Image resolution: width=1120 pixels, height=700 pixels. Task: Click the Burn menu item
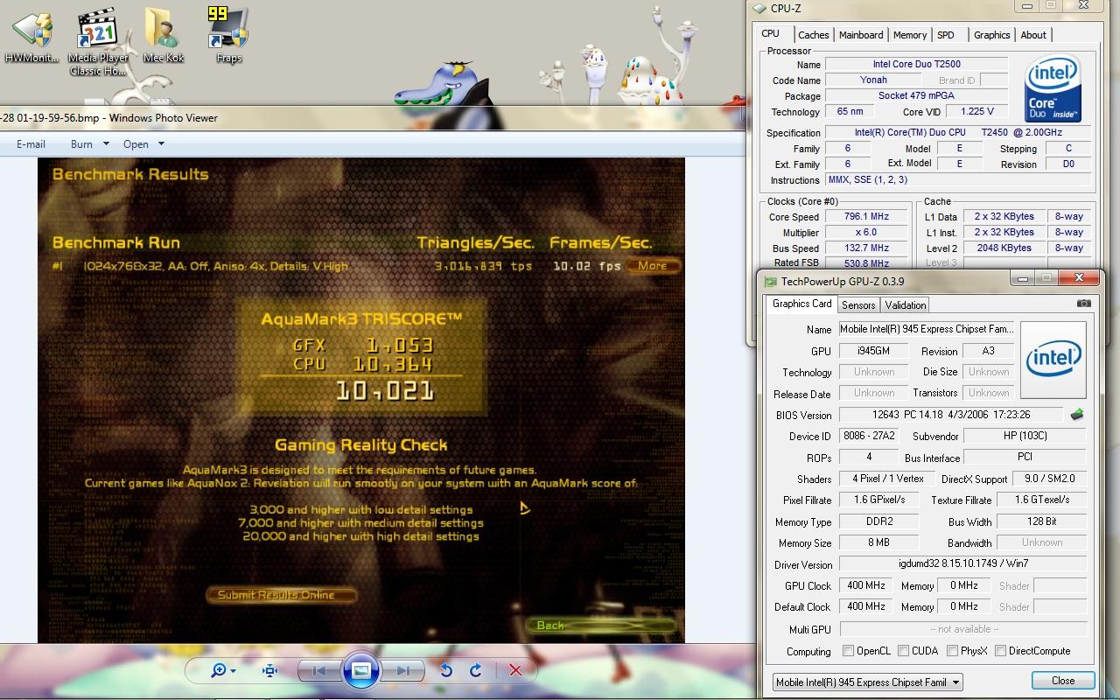pos(81,144)
